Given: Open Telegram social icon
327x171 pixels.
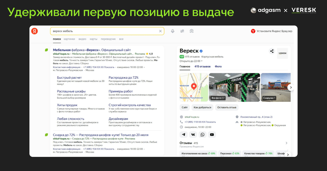Looking at the screenshot, I should pyautogui.click(x=184, y=134).
